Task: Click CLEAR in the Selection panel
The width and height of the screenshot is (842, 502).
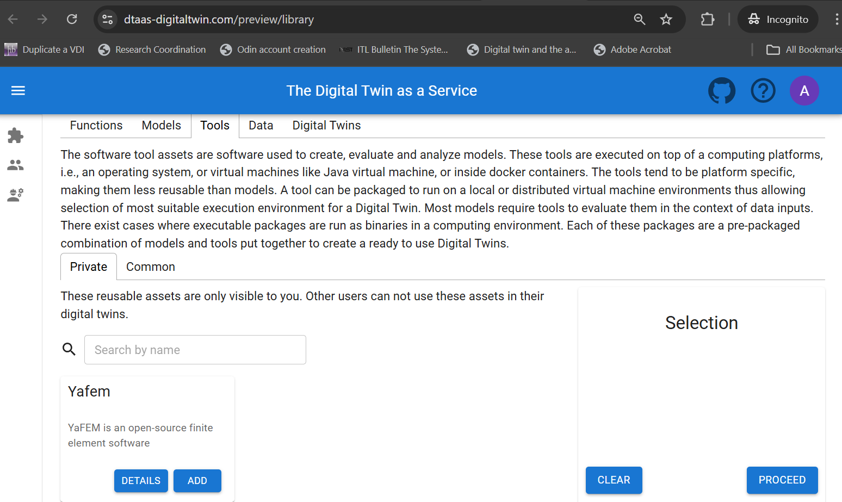Action: (614, 480)
